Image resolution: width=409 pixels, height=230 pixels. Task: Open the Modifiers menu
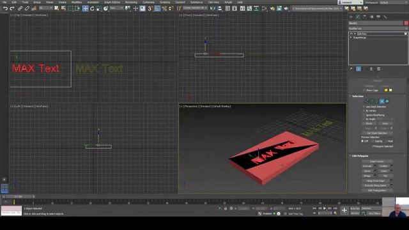[77, 2]
